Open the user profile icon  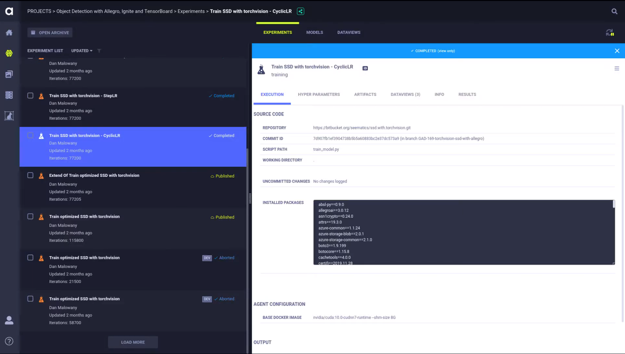click(x=9, y=320)
